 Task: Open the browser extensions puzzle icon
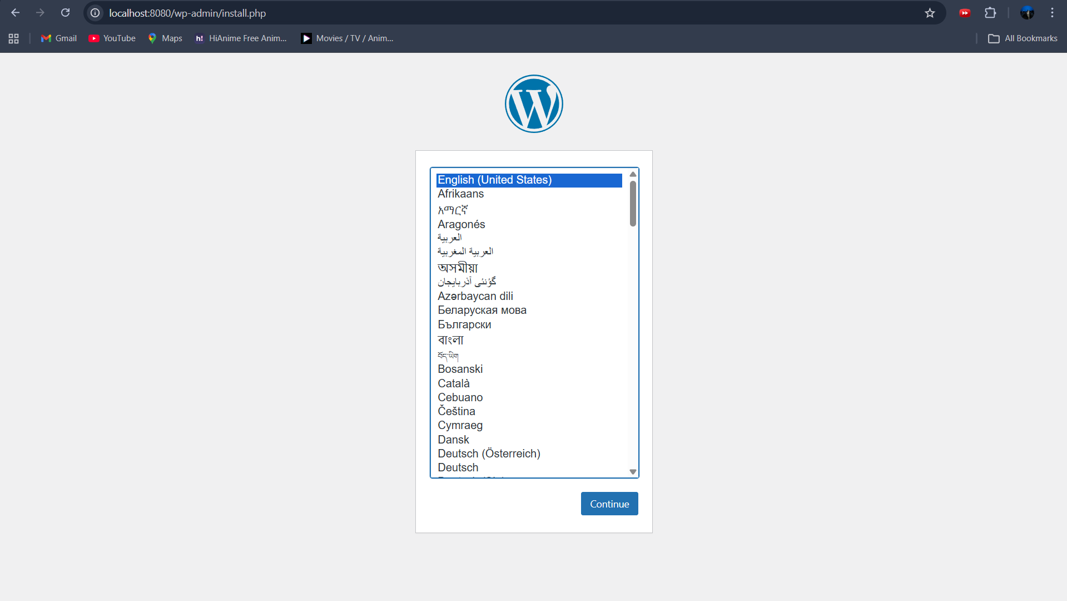[990, 13]
